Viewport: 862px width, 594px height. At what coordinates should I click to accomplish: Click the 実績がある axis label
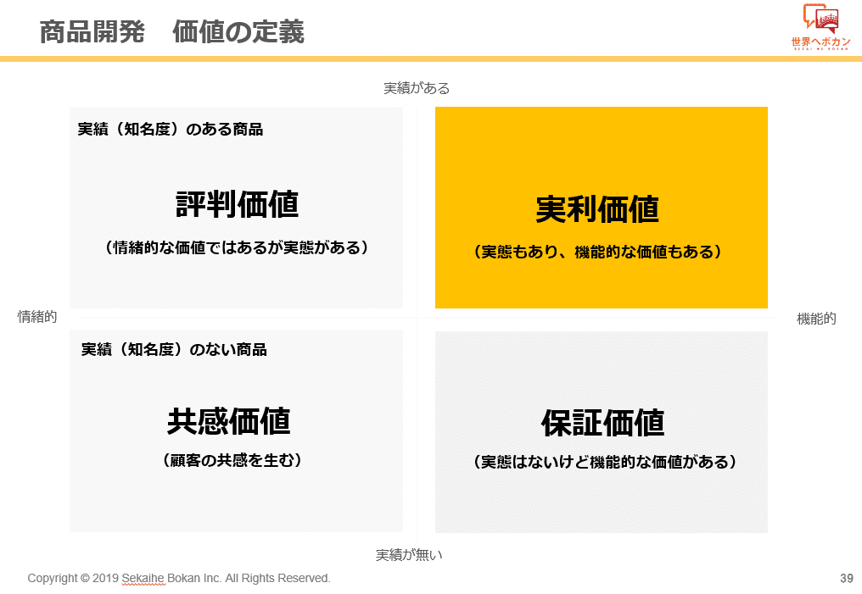(417, 88)
